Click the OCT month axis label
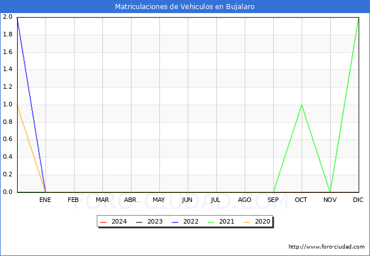The height and width of the screenshot is (256, 370). click(x=301, y=200)
